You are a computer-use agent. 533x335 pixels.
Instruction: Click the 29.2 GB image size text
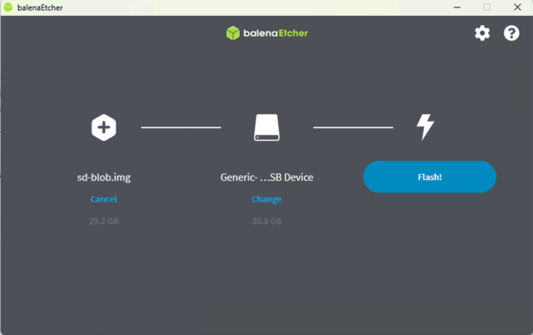click(x=103, y=222)
